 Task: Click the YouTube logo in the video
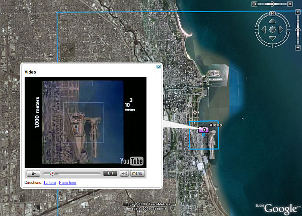coord(132,161)
